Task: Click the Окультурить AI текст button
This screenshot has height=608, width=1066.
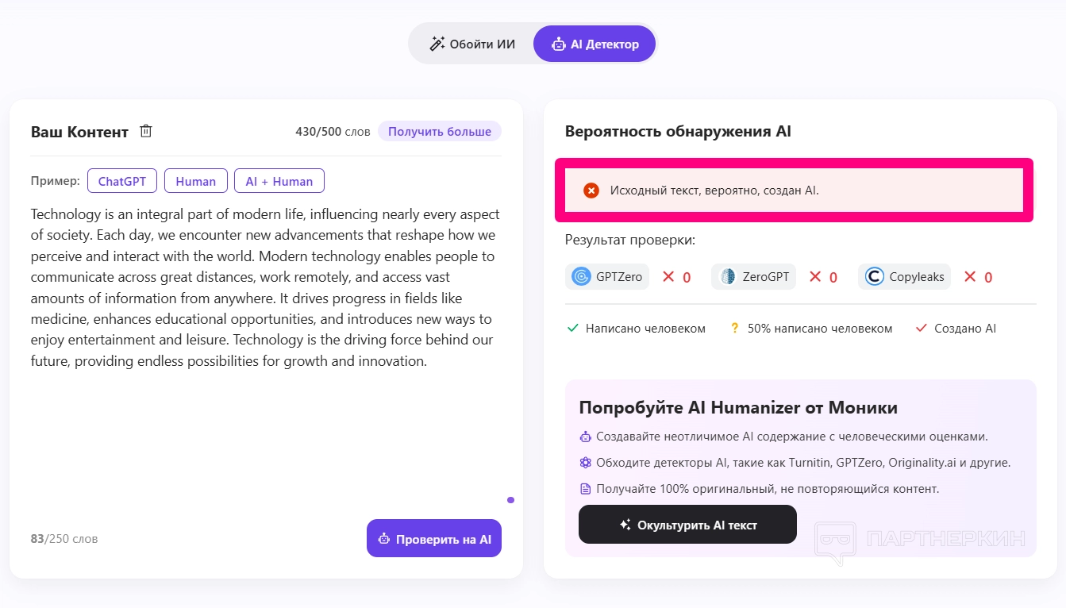Action: [x=687, y=525]
